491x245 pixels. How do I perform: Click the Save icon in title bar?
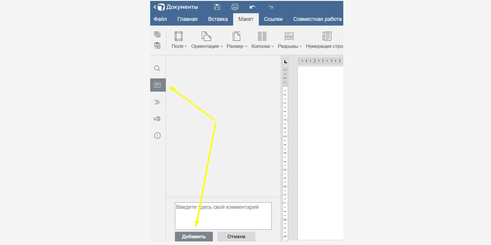point(217,7)
